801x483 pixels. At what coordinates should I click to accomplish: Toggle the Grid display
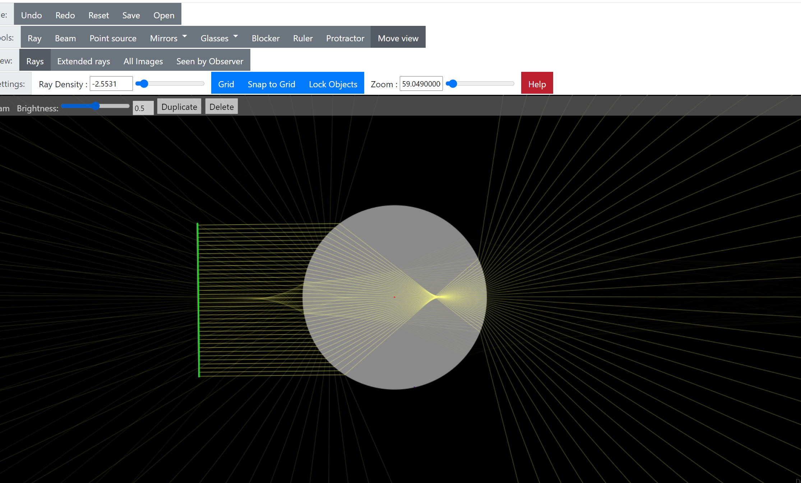tap(226, 84)
